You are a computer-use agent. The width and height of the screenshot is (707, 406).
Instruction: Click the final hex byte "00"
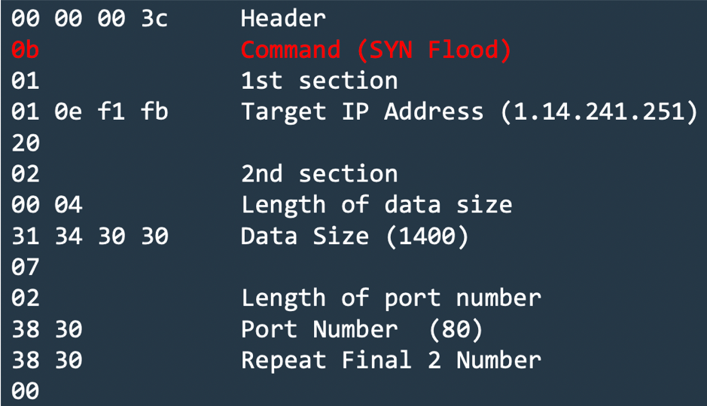click(x=25, y=391)
